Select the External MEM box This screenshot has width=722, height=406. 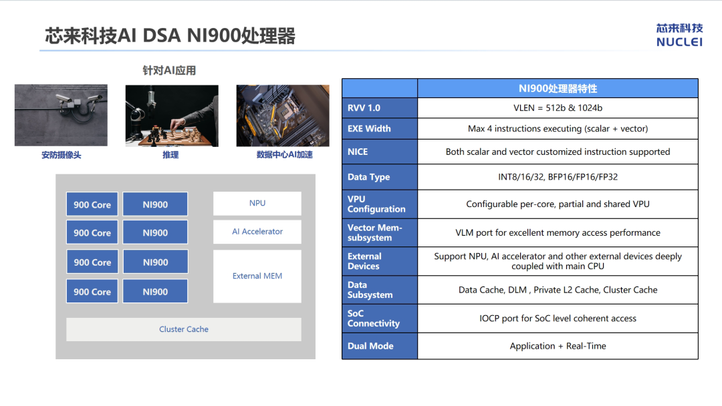coord(257,276)
